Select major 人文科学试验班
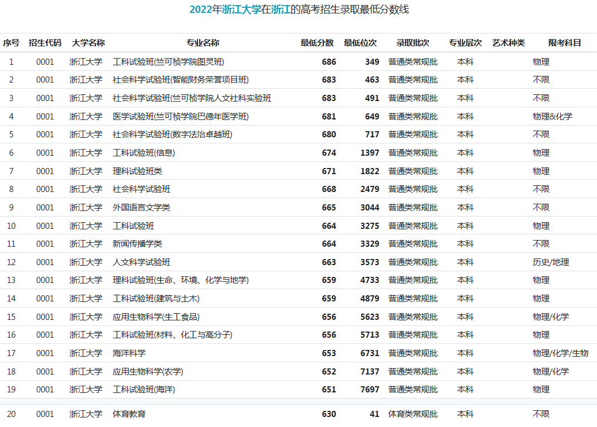The width and height of the screenshot is (597, 427). point(142,262)
